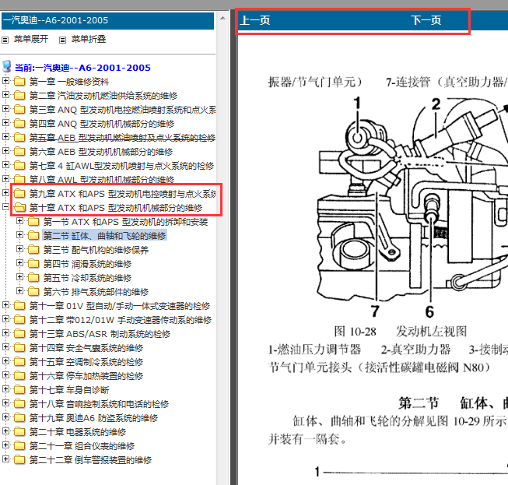
Task: Open the 当前:一汽奥迪--A6-2001-2005 root link
Action: pyautogui.click(x=82, y=68)
